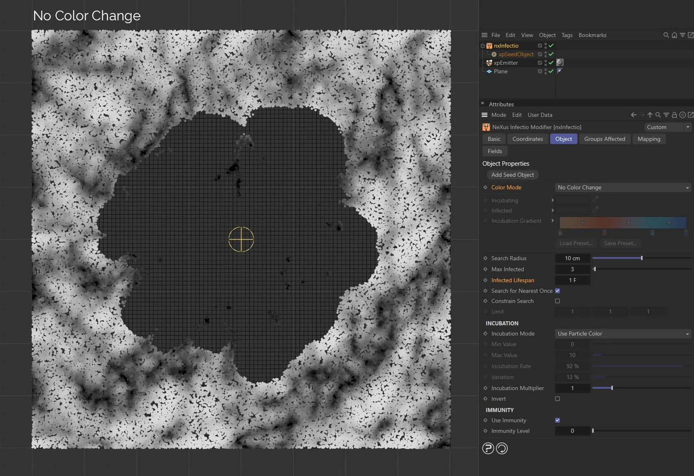Select the nxInfectio modifier icon
This screenshot has height=476, width=694.
489,46
